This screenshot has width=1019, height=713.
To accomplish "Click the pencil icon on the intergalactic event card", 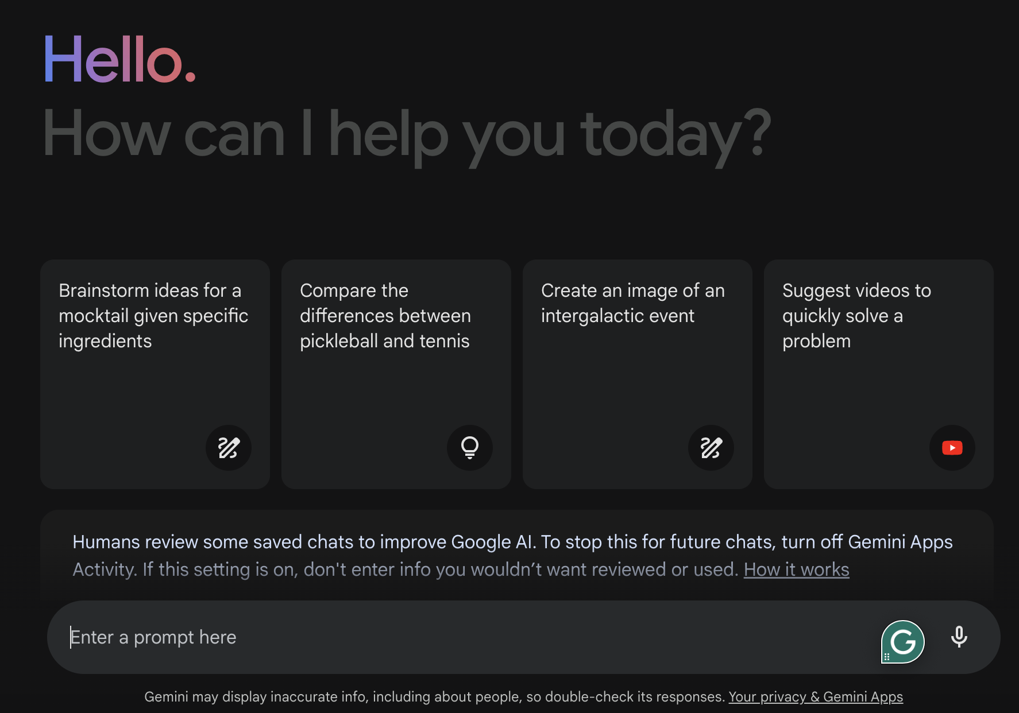I will pyautogui.click(x=711, y=448).
